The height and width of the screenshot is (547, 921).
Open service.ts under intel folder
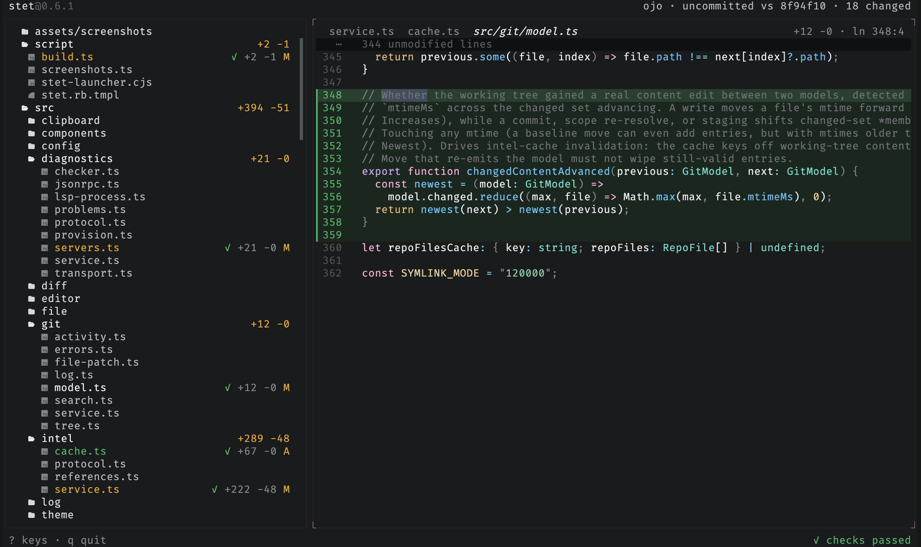[87, 490]
